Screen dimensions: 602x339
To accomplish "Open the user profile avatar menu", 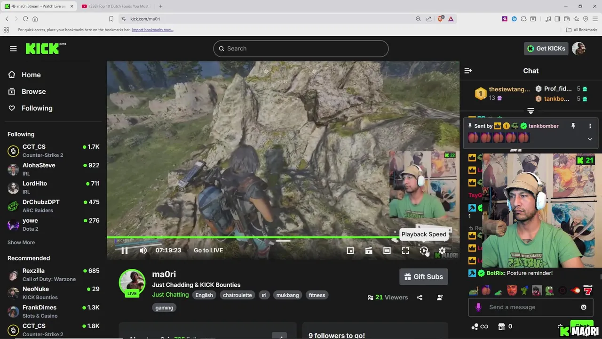I will [x=578, y=48].
